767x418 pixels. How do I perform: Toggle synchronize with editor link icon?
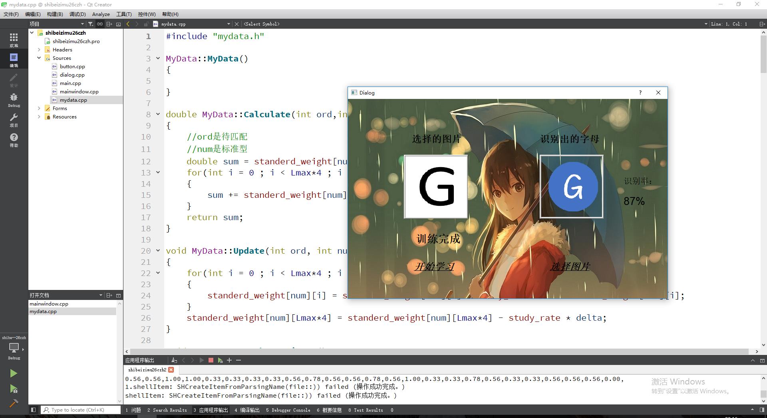pos(100,24)
